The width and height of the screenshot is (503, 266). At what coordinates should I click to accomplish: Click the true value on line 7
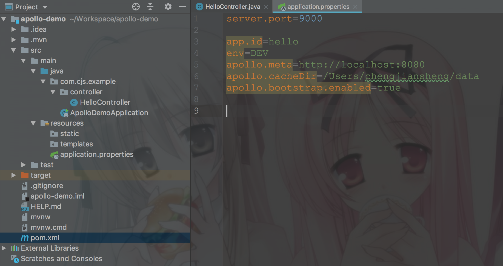click(389, 88)
